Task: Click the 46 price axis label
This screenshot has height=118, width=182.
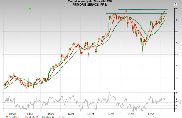Action: pyautogui.click(x=177, y=54)
